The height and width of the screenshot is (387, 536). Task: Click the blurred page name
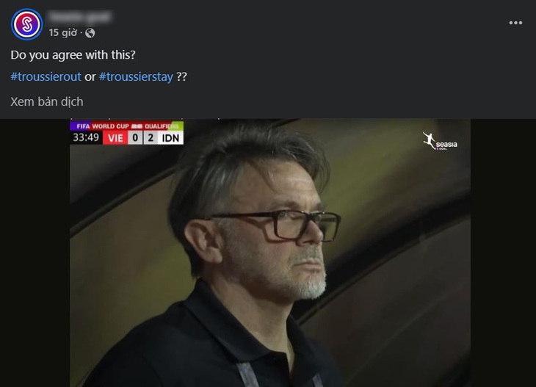pos(79,16)
